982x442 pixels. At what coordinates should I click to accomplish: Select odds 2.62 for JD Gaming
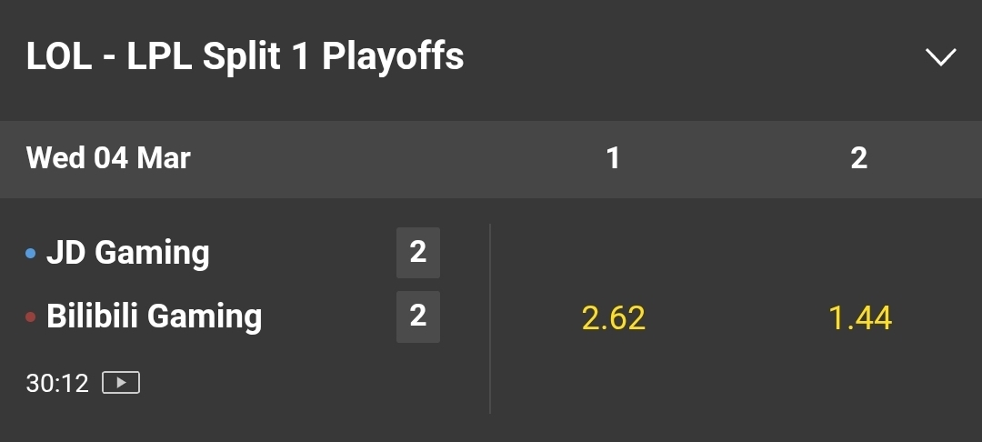pyautogui.click(x=613, y=318)
